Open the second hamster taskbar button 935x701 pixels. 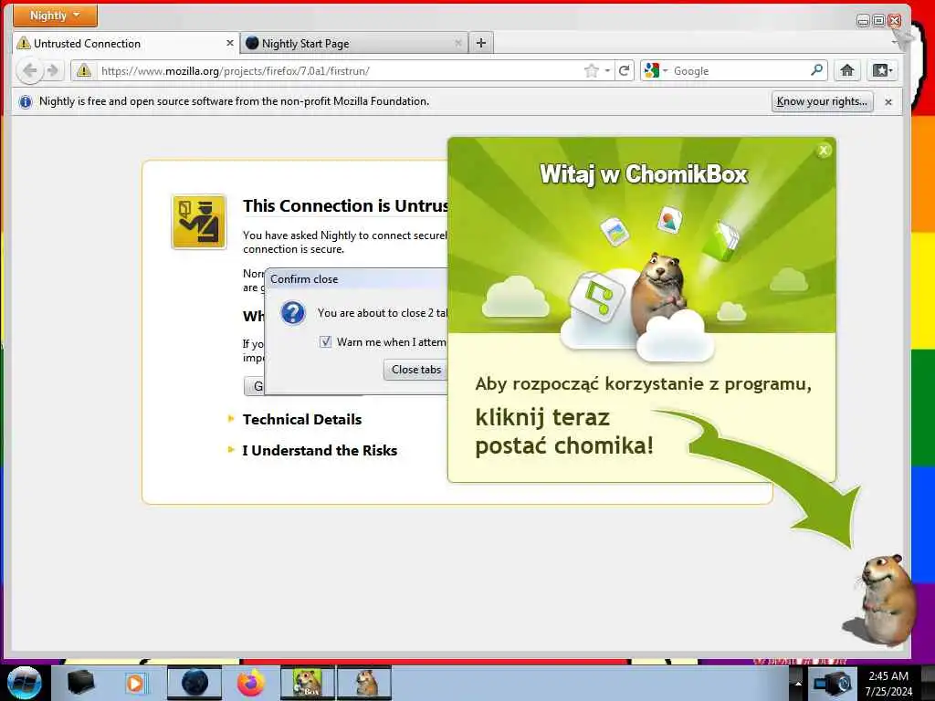pos(364,683)
